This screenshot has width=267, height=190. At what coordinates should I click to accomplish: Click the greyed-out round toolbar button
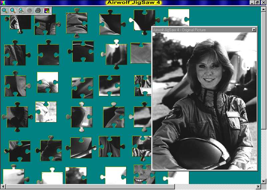[29, 11]
